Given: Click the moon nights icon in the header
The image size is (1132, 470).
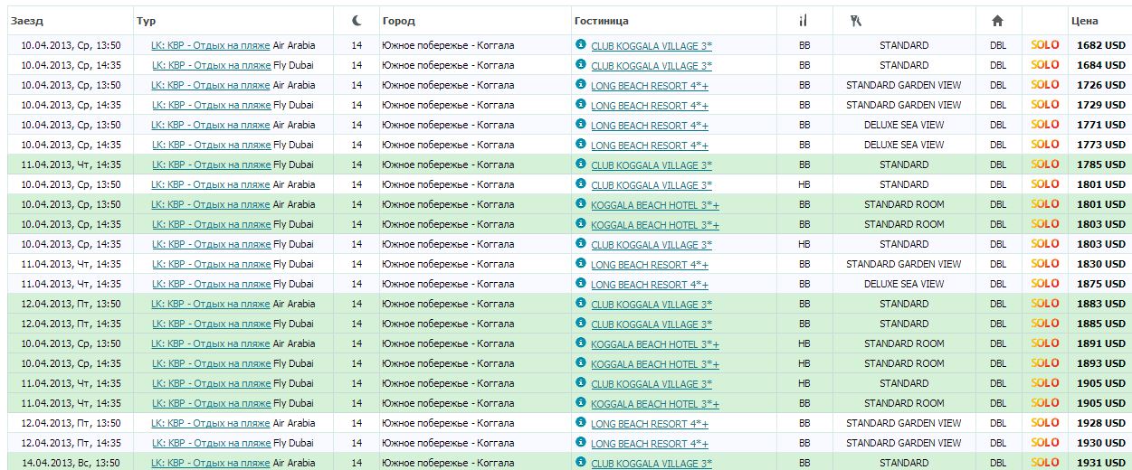Looking at the screenshot, I should [x=357, y=21].
